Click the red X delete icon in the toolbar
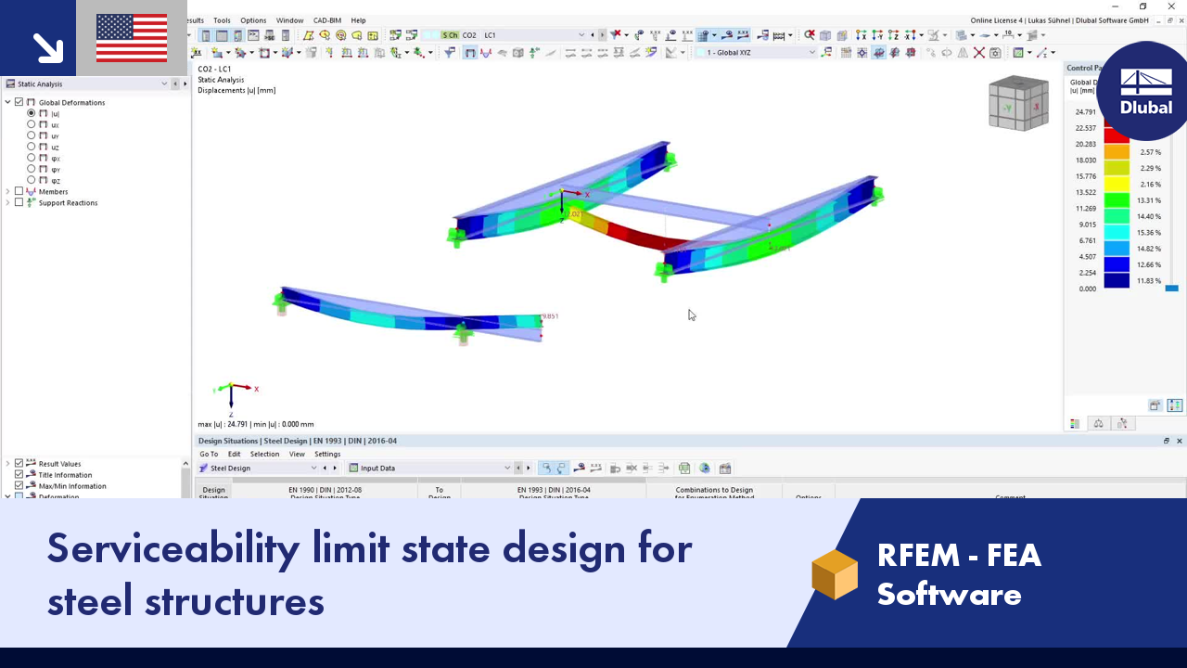 pos(978,52)
